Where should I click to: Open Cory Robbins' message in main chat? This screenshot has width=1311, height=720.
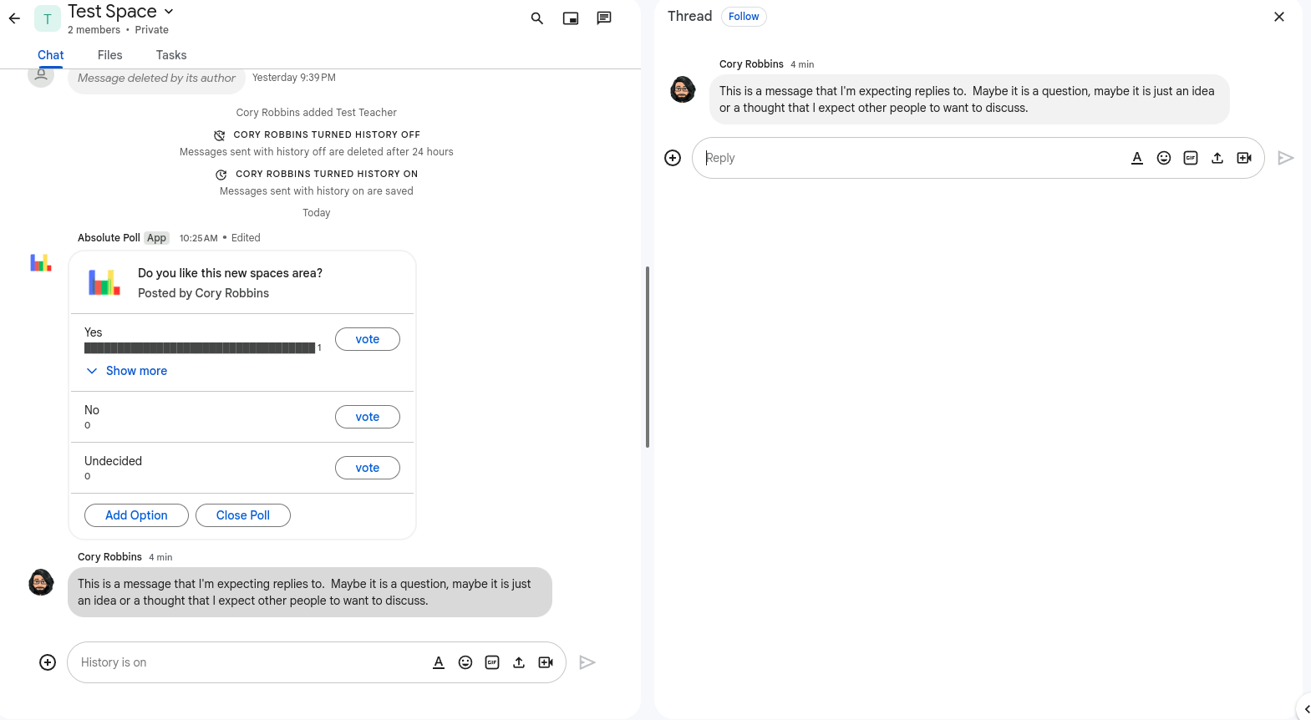(x=310, y=592)
